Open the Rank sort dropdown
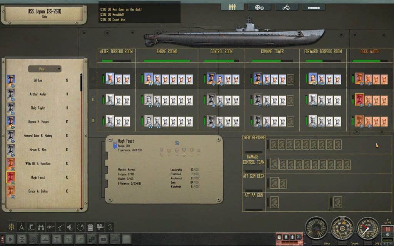The width and height of the screenshot is (394, 246). coord(45,69)
